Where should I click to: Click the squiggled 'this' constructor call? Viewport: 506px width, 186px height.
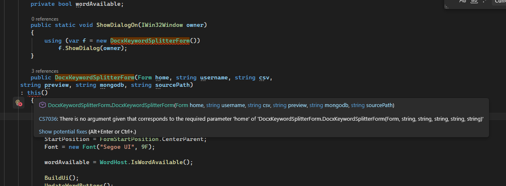tap(34, 93)
